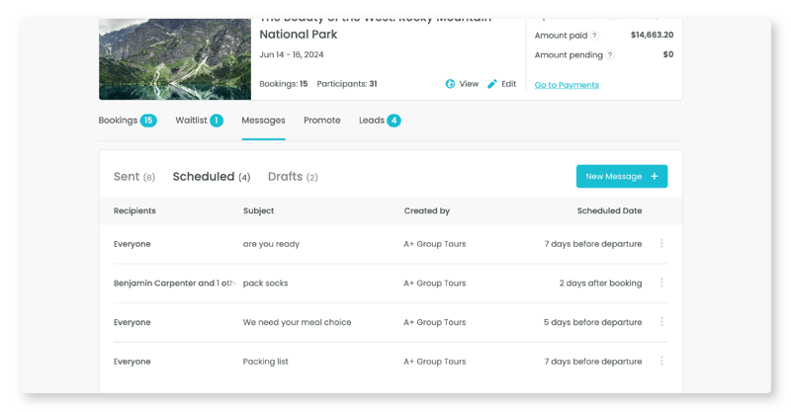
Task: Open the 'Packing list' message subject
Action: tap(265, 362)
